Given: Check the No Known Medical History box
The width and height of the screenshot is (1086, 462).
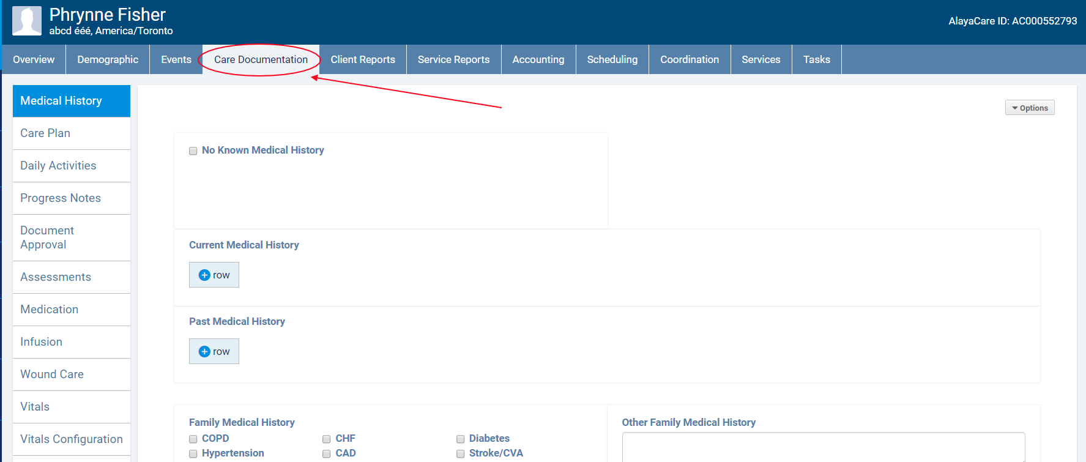Looking at the screenshot, I should click(193, 151).
